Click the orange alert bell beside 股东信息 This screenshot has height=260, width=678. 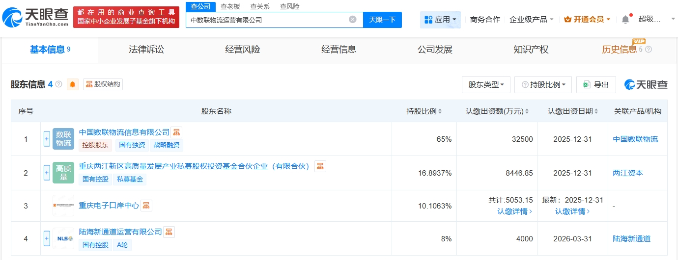(73, 84)
